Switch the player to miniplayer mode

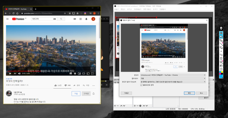click(x=79, y=74)
